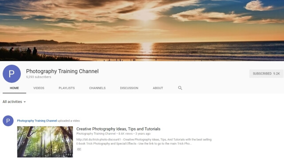
Task: Open the Playlists tab
Action: pyautogui.click(x=67, y=88)
